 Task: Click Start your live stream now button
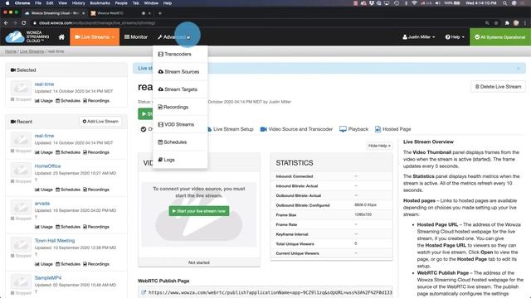(x=199, y=211)
